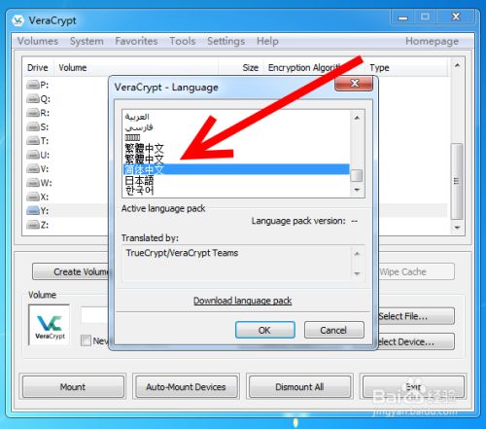Screen dimensions: 486x429
Task: Open the Favorites menu
Action: [136, 41]
